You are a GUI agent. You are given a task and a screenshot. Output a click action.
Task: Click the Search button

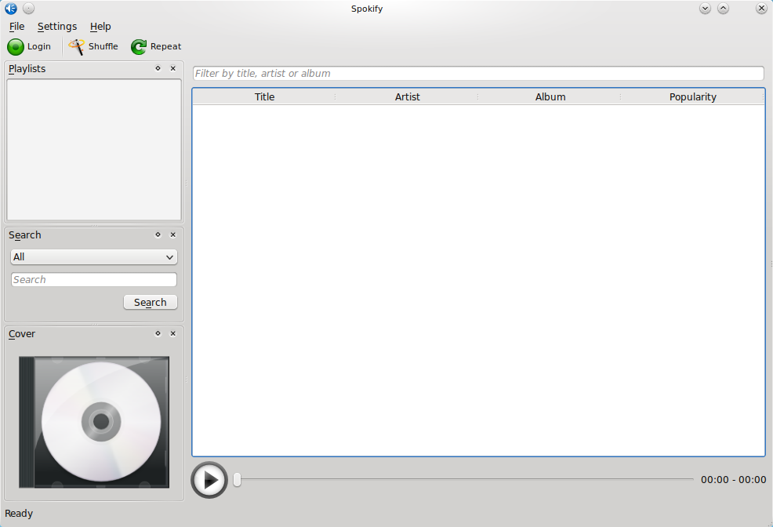pyautogui.click(x=151, y=302)
